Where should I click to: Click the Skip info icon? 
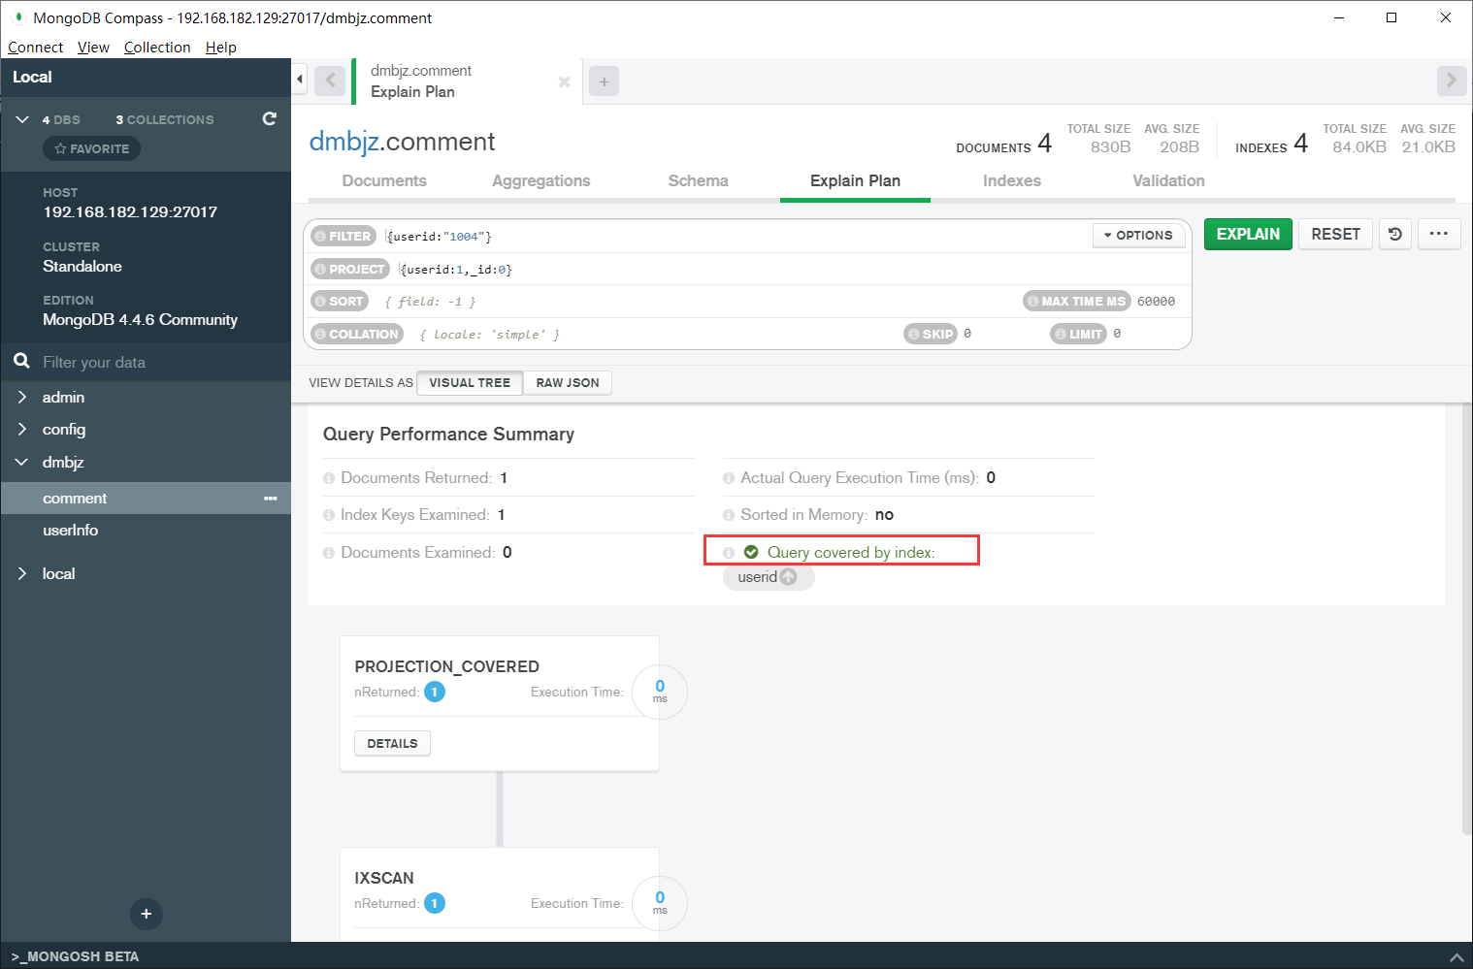tap(913, 335)
